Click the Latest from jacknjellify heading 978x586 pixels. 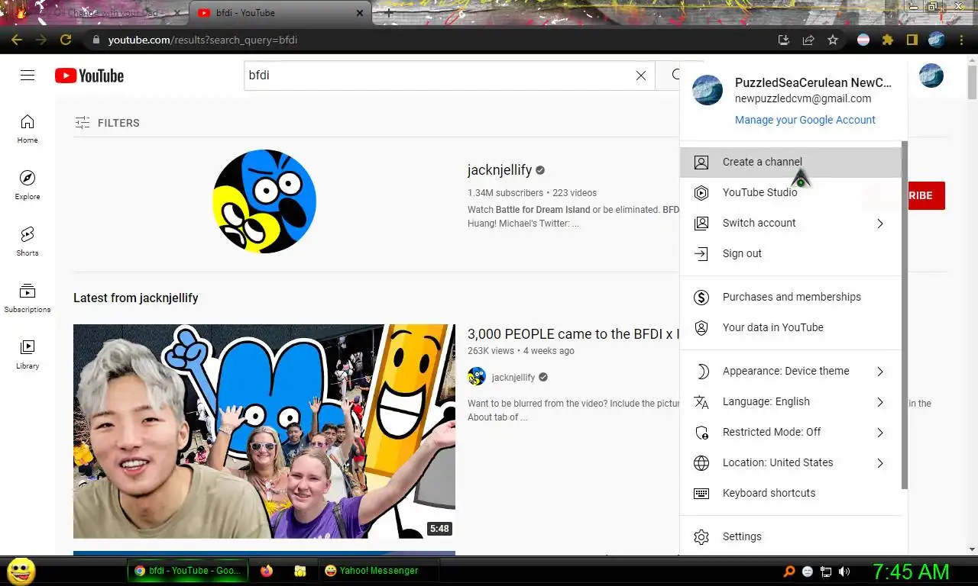[x=136, y=298]
